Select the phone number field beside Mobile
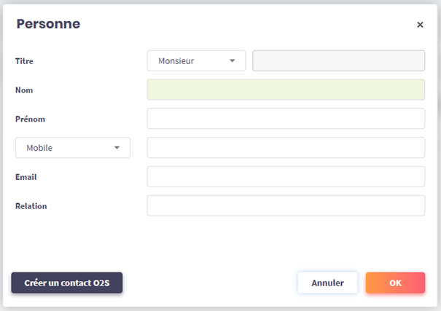441x311 pixels. [x=286, y=148]
